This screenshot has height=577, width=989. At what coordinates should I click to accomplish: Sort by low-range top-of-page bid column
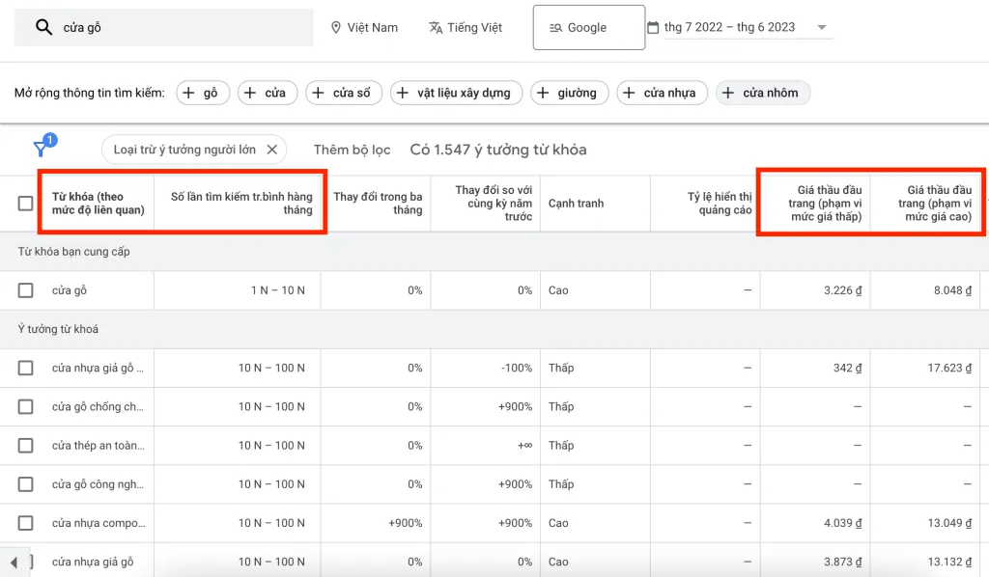825,204
